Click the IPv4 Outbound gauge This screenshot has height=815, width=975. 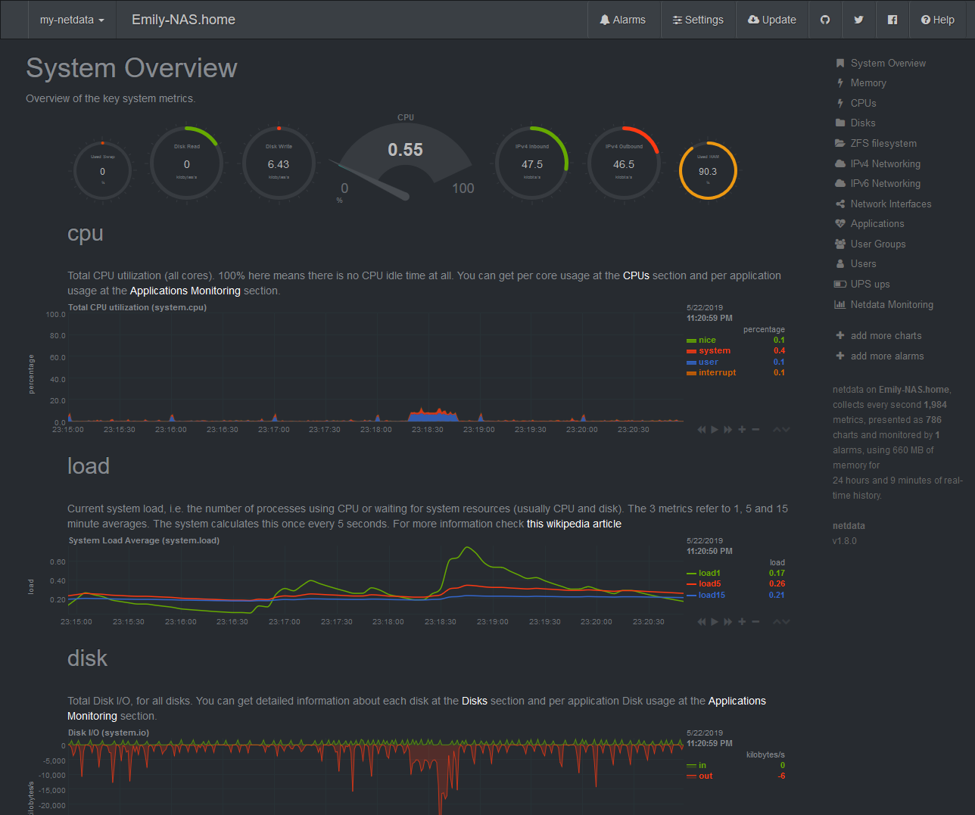point(624,163)
